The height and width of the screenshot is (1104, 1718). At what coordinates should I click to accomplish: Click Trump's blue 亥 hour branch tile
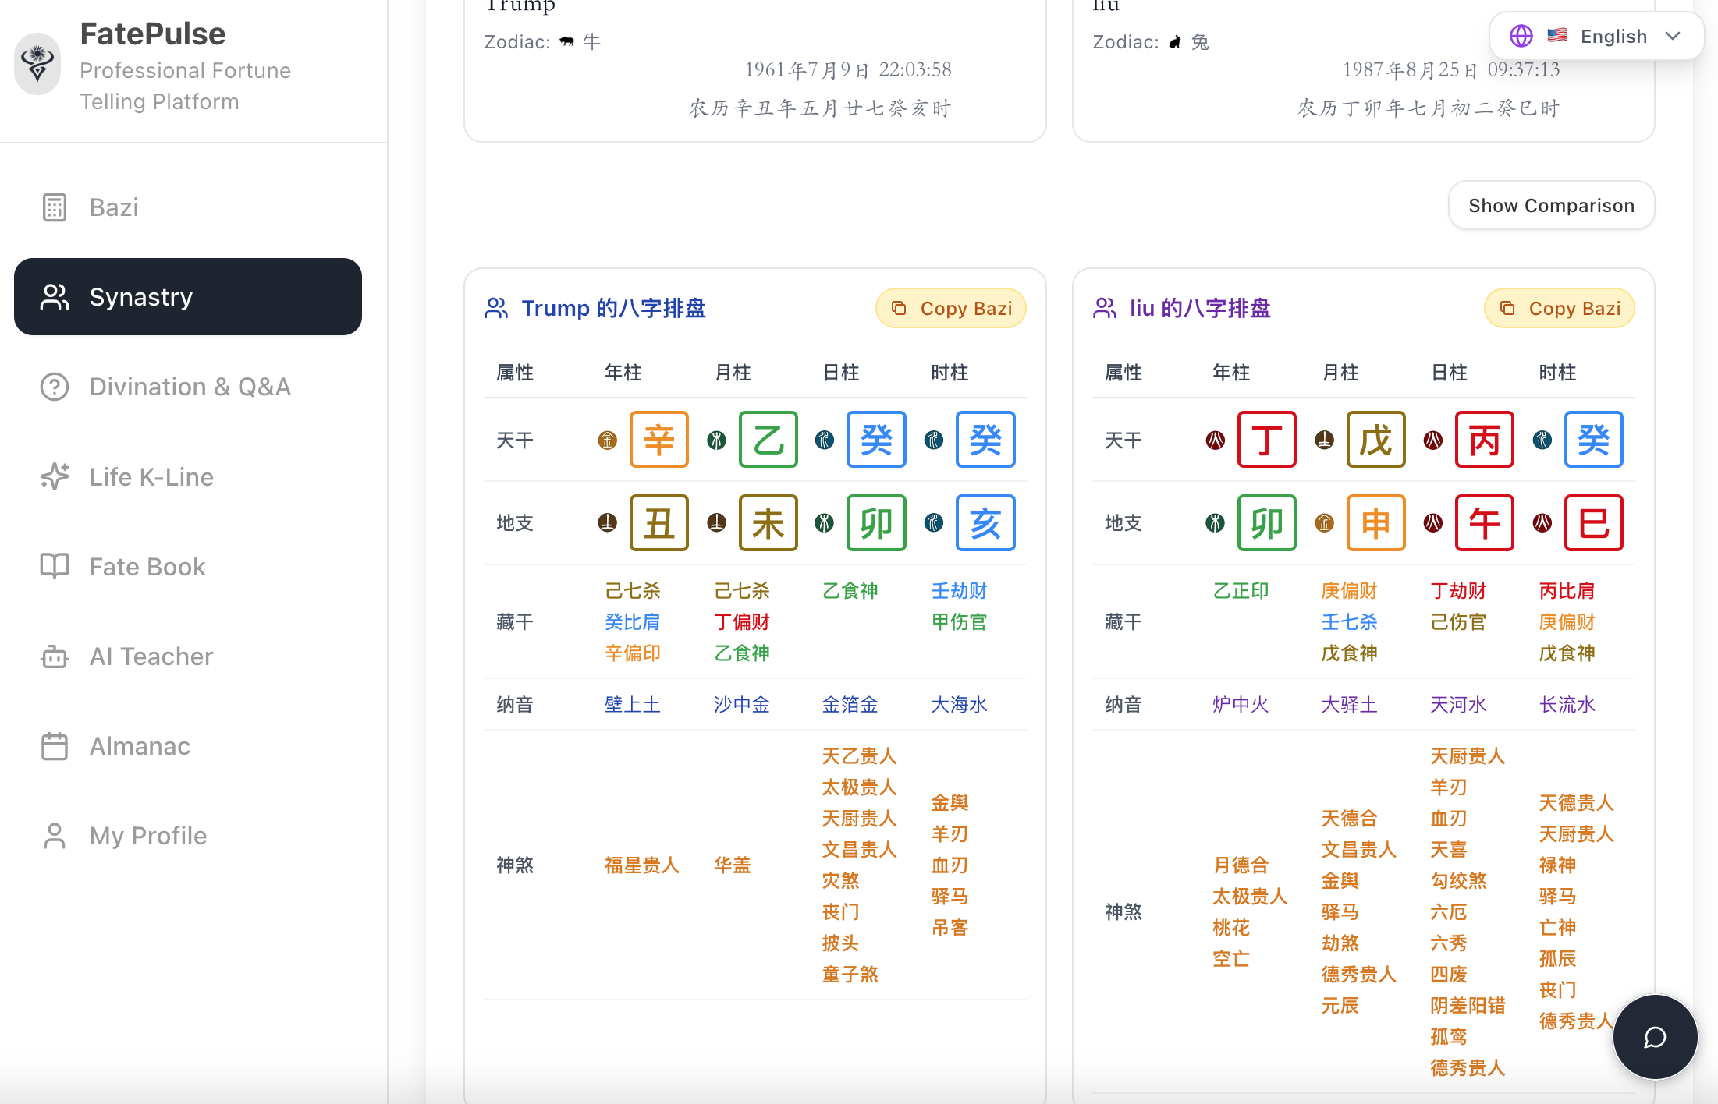click(x=985, y=522)
